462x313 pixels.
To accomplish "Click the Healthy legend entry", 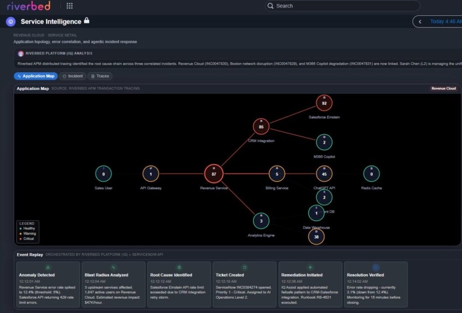I will (x=27, y=229).
